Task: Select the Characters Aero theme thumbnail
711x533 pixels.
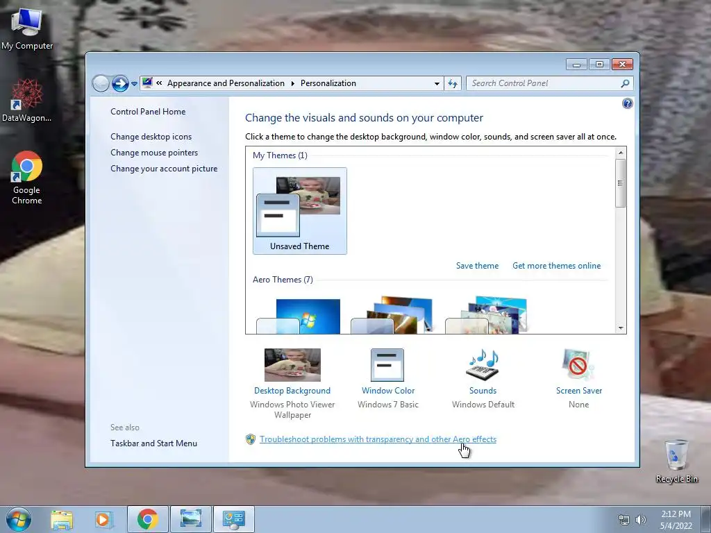Action: 487,315
